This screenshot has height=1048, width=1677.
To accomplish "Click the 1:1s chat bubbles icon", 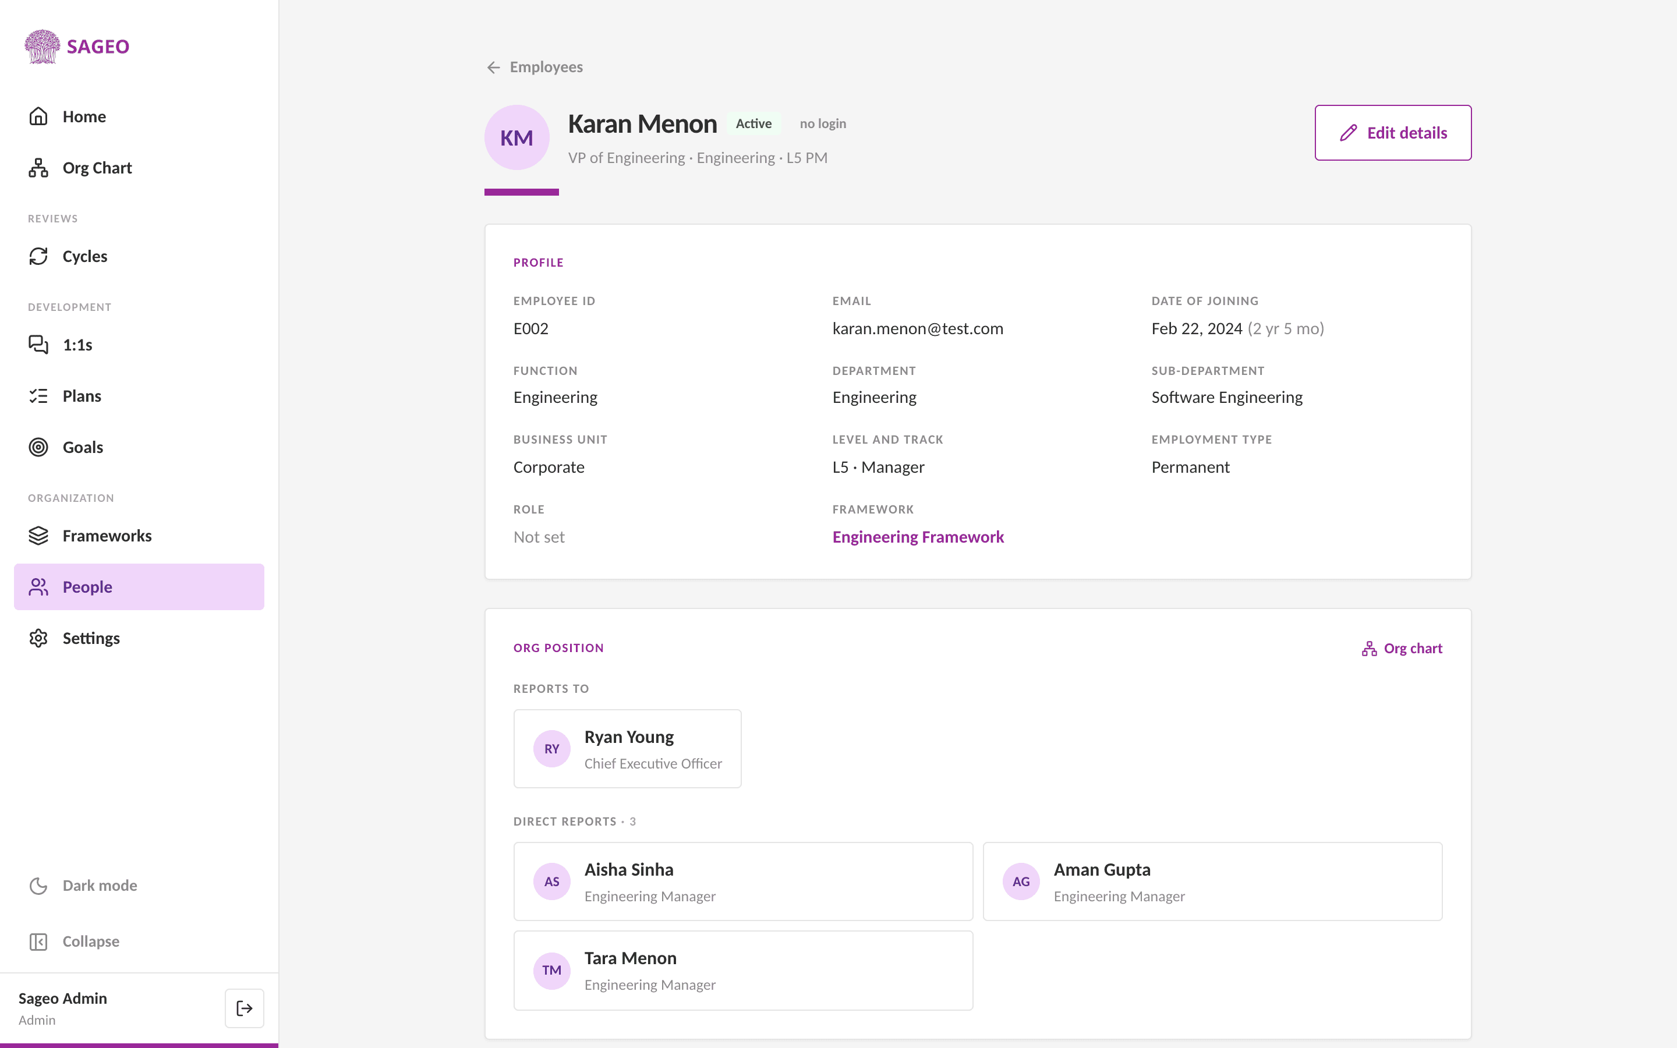I will (38, 345).
